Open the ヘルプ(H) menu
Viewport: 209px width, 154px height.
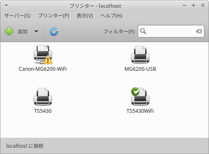click(111, 16)
